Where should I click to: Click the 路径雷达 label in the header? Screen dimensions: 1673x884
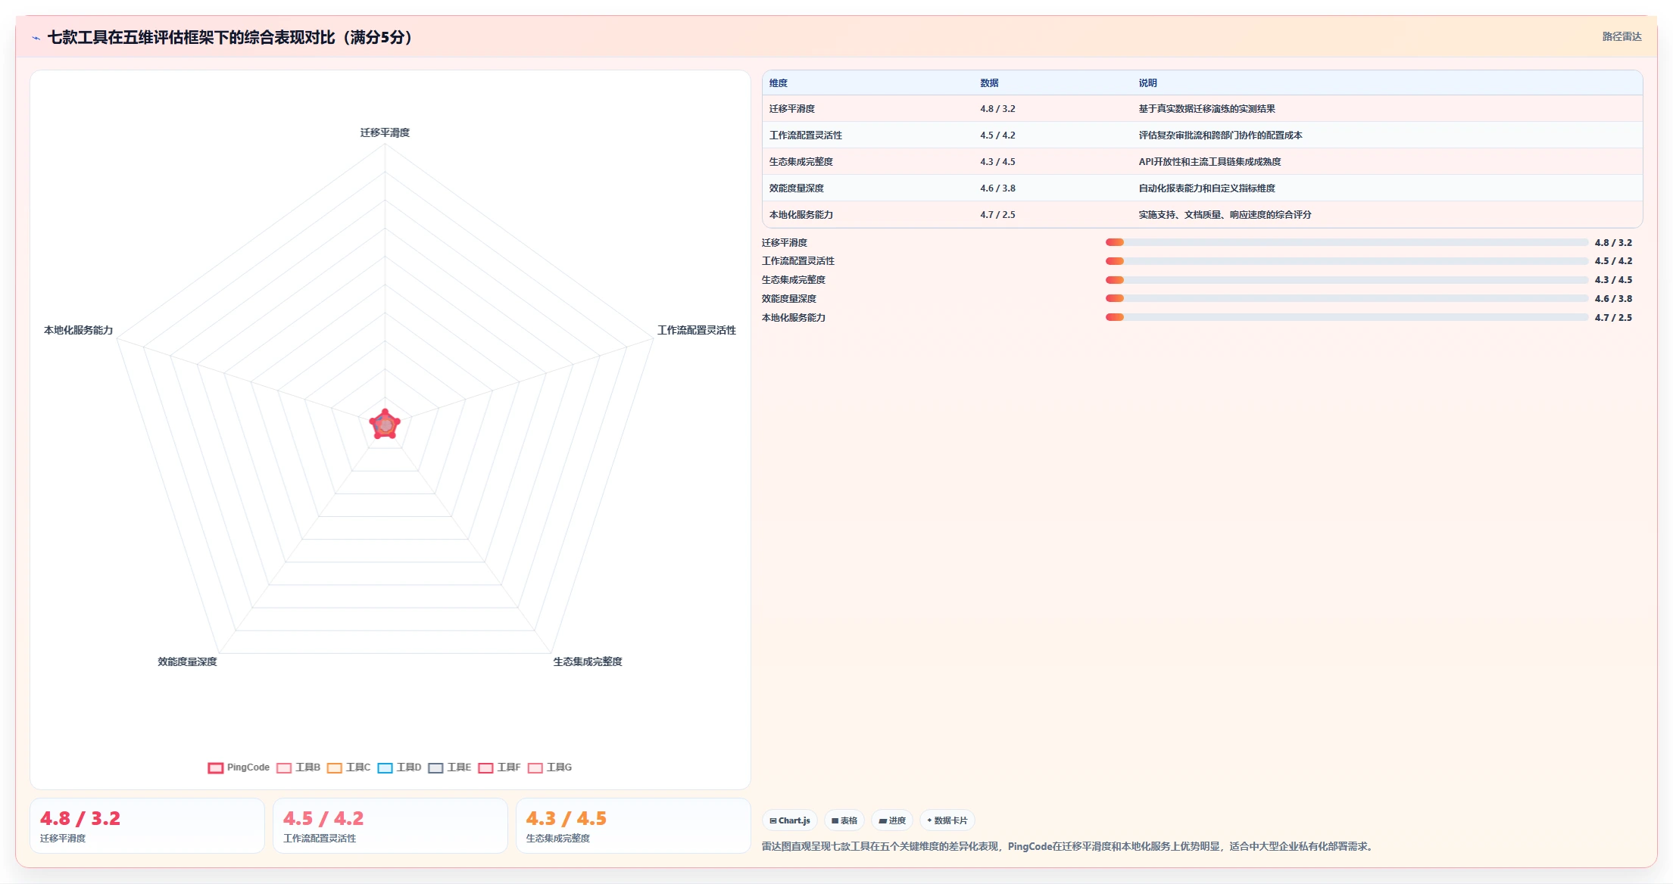click(1621, 36)
